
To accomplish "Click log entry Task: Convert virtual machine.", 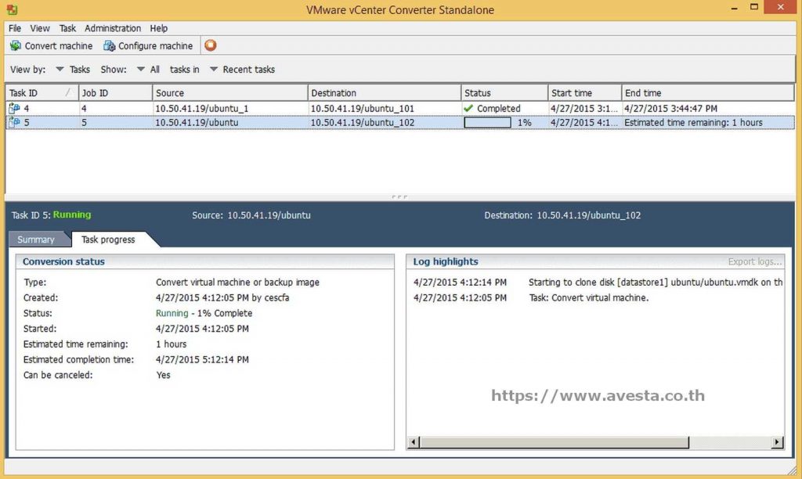I will click(589, 297).
